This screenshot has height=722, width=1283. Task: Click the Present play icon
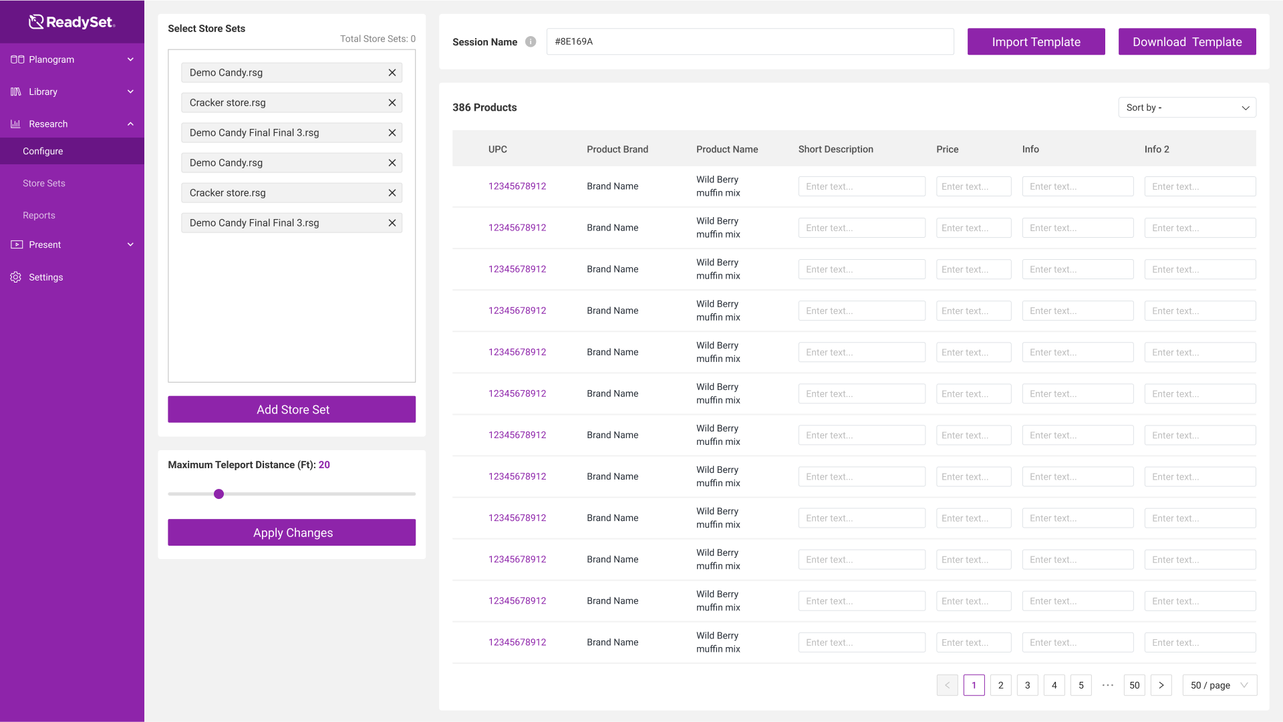pyautogui.click(x=17, y=244)
